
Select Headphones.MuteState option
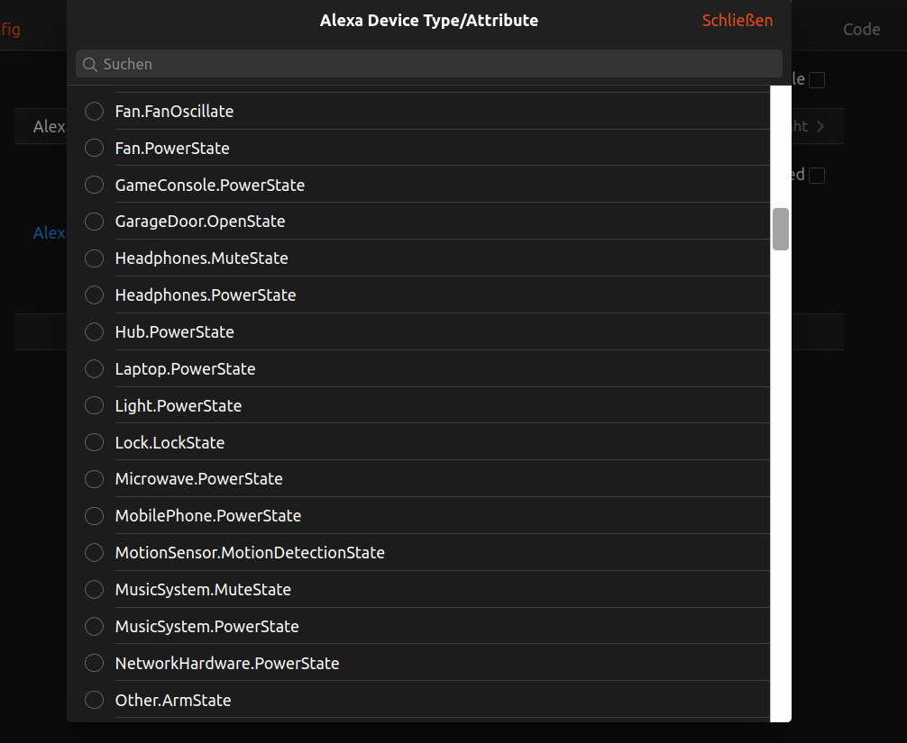(x=94, y=258)
